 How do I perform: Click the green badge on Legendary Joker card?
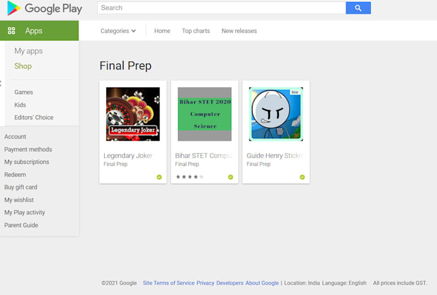coord(159,177)
